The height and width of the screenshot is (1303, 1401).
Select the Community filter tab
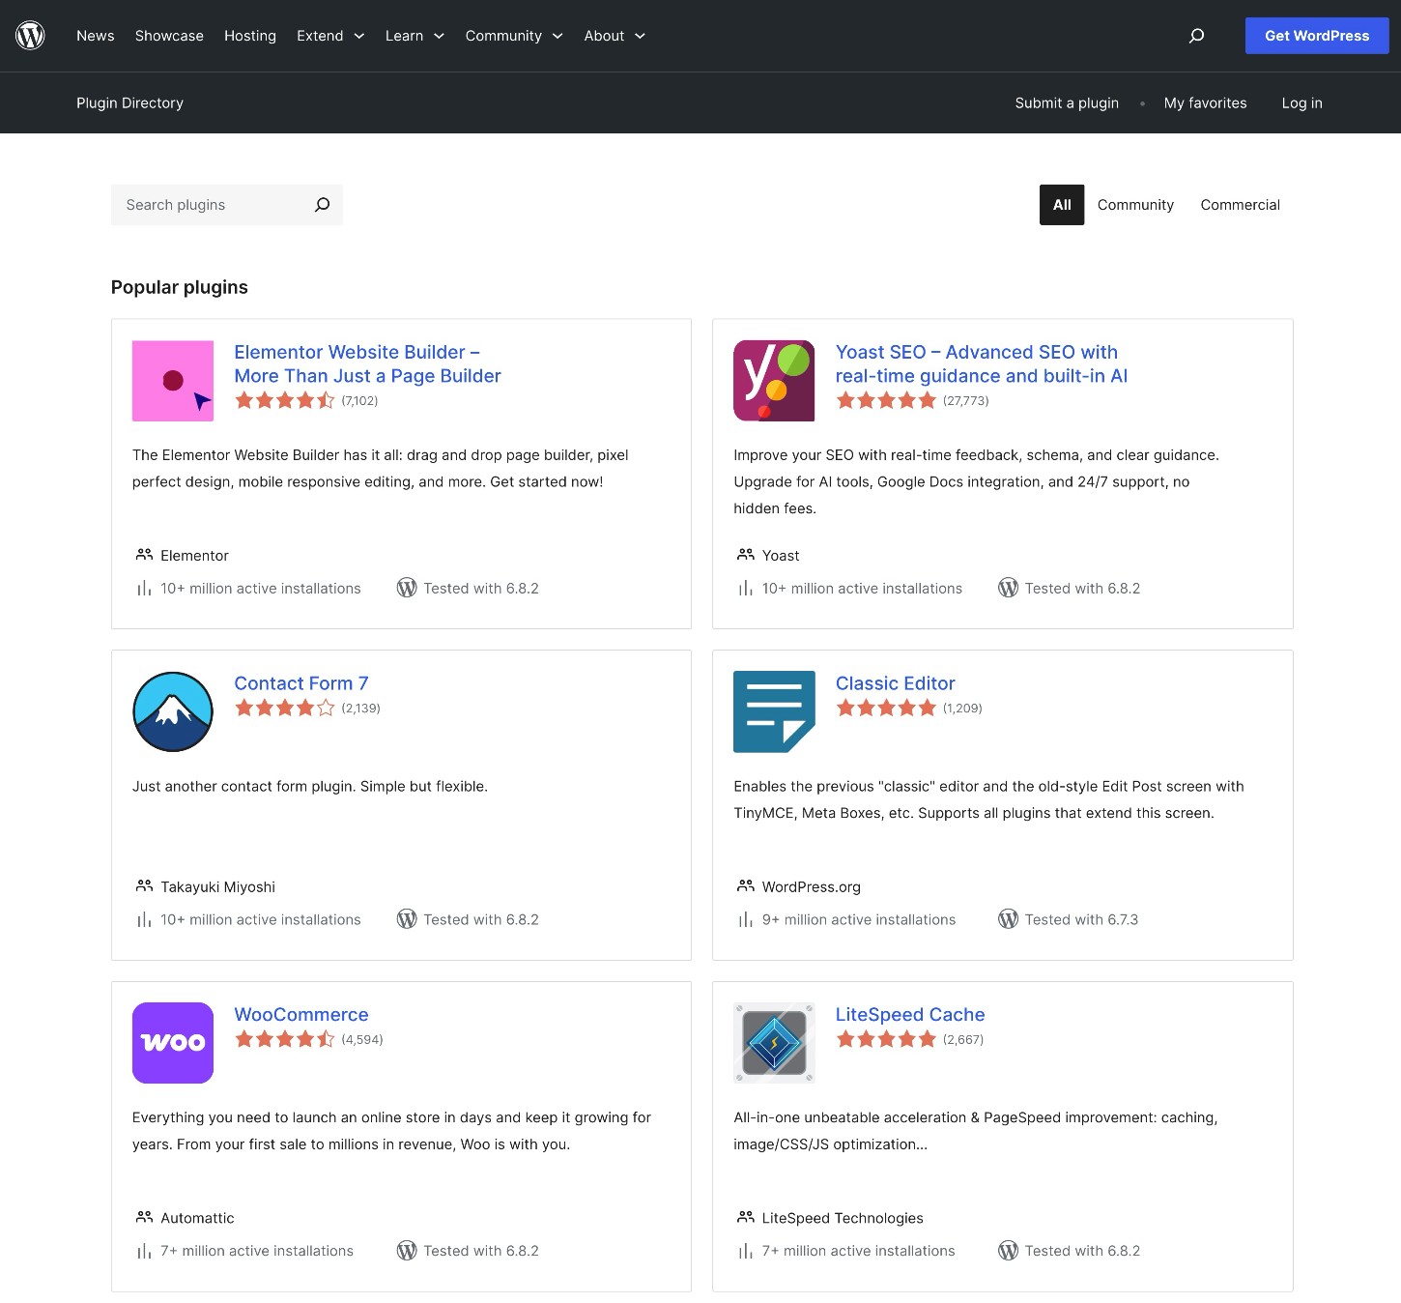point(1135,205)
